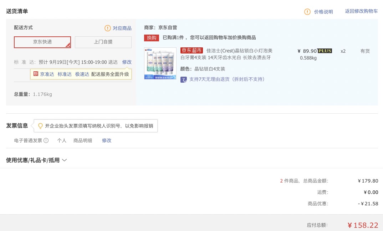Click the lightbulb tip icon for invoices
Screen dimensions: 383x231
point(40,126)
